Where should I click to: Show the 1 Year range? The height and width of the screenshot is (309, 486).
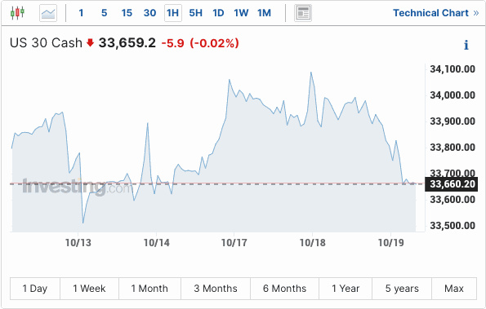(346, 289)
